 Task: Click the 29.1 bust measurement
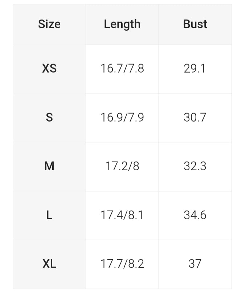pos(195,68)
